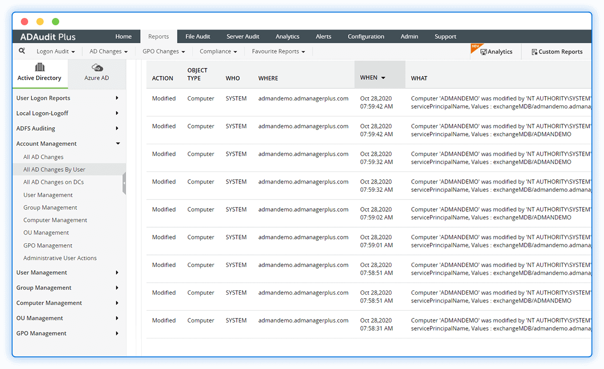Open GPO Management under Account Management
The image size is (604, 369).
coord(48,246)
